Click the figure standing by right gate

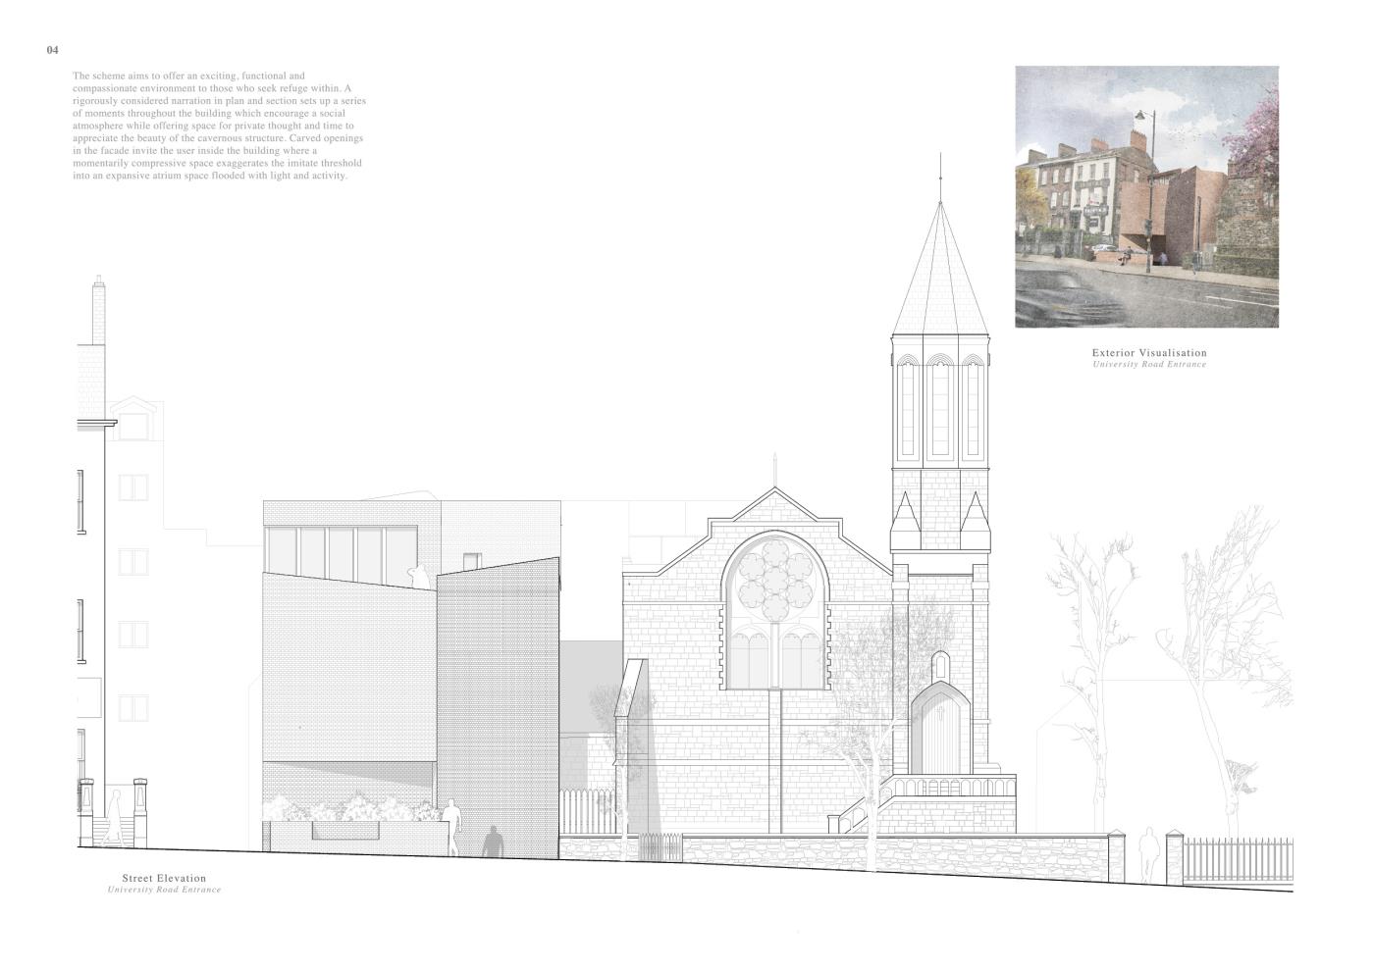click(1144, 855)
